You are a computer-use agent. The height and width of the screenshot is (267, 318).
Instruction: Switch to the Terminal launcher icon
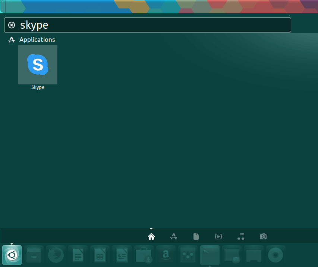(x=210, y=255)
